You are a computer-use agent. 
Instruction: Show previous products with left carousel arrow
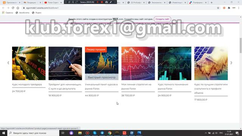pyautogui.click(x=8, y=63)
